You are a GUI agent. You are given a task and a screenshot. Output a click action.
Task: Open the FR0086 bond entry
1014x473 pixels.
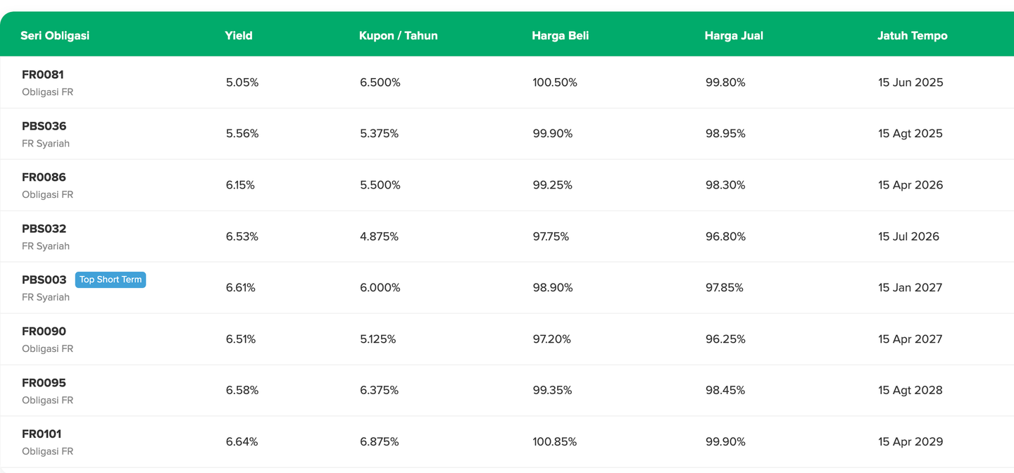click(44, 177)
